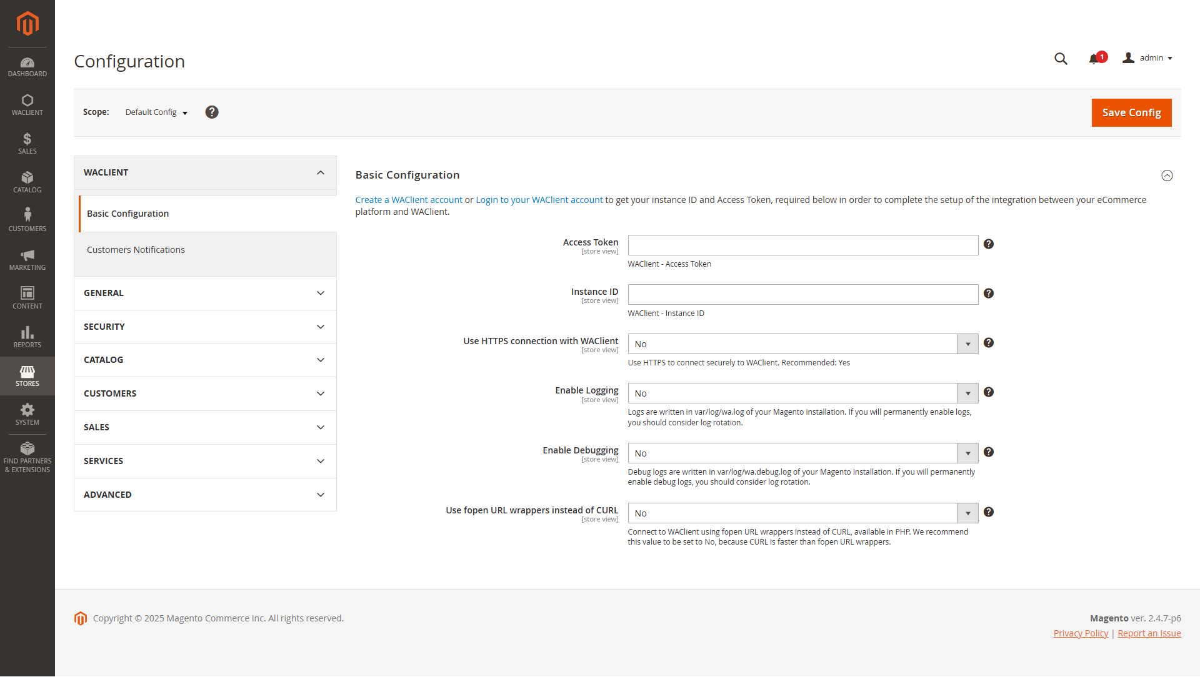Image resolution: width=1200 pixels, height=677 pixels.
Task: Click the Save Config button
Action: click(1131, 113)
